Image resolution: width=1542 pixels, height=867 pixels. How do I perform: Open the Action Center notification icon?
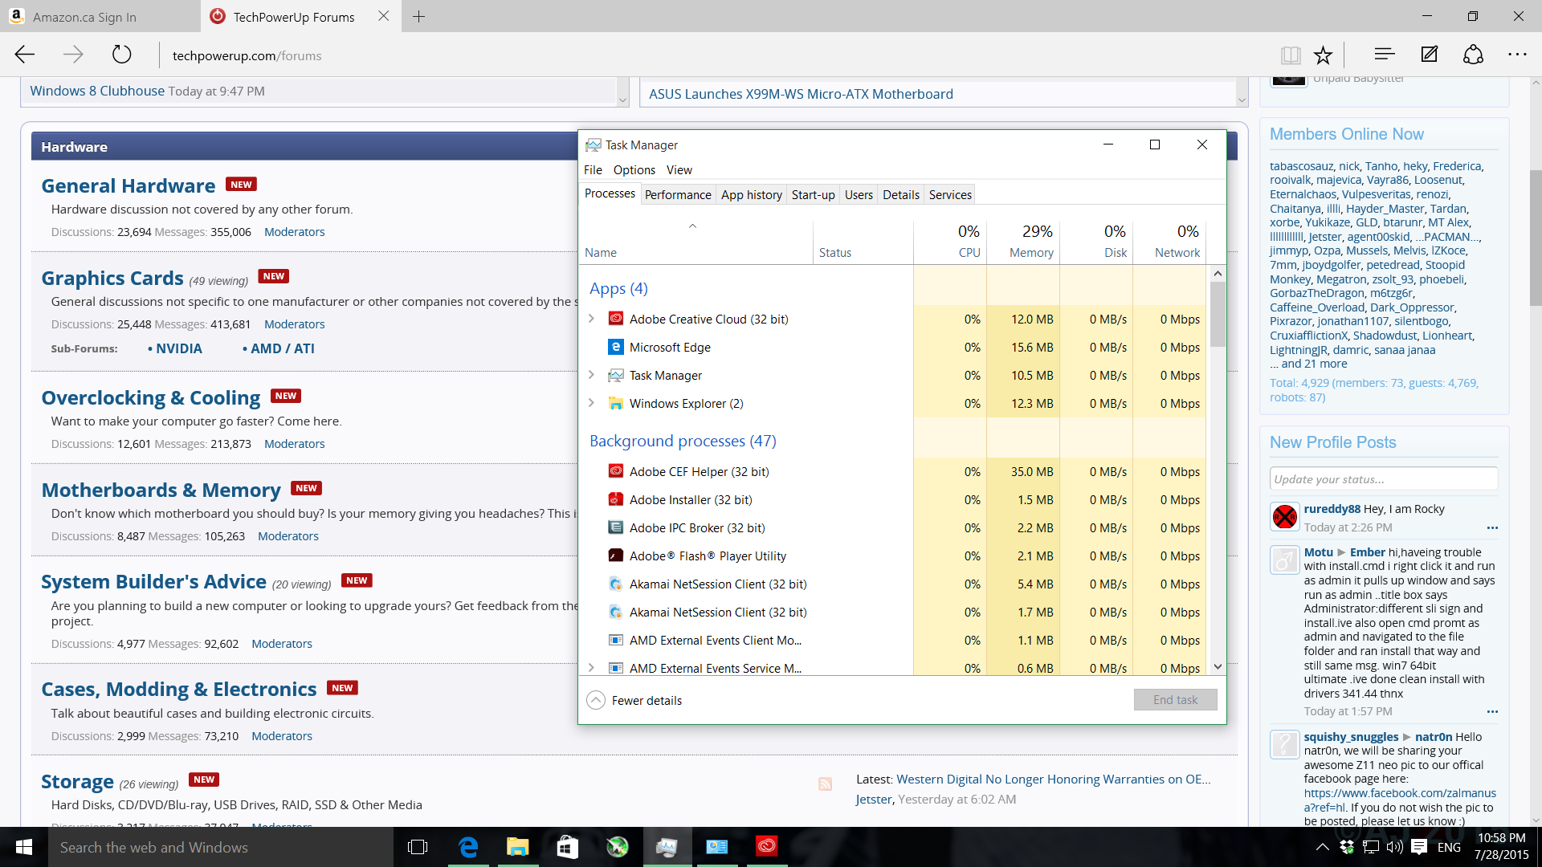click(x=1419, y=847)
